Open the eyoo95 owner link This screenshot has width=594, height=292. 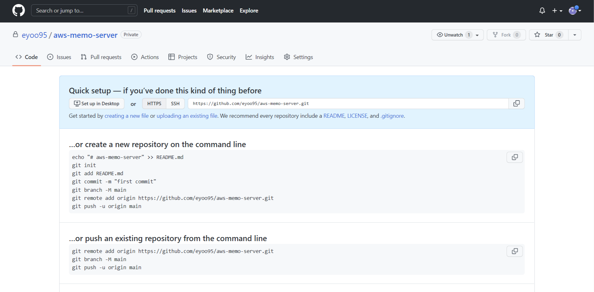34,35
